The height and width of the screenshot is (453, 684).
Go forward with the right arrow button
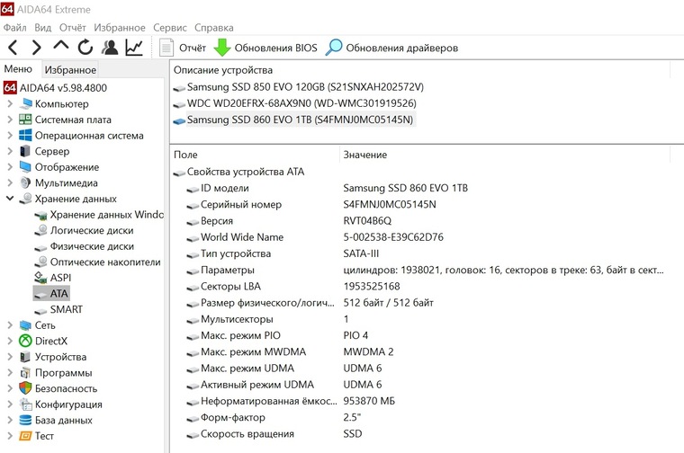point(37,48)
